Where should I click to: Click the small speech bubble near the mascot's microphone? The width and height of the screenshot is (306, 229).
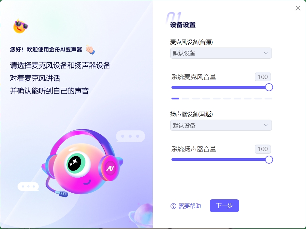click(x=28, y=187)
